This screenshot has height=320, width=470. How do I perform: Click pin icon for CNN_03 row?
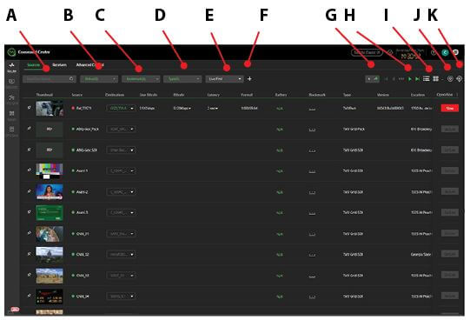[29, 275]
